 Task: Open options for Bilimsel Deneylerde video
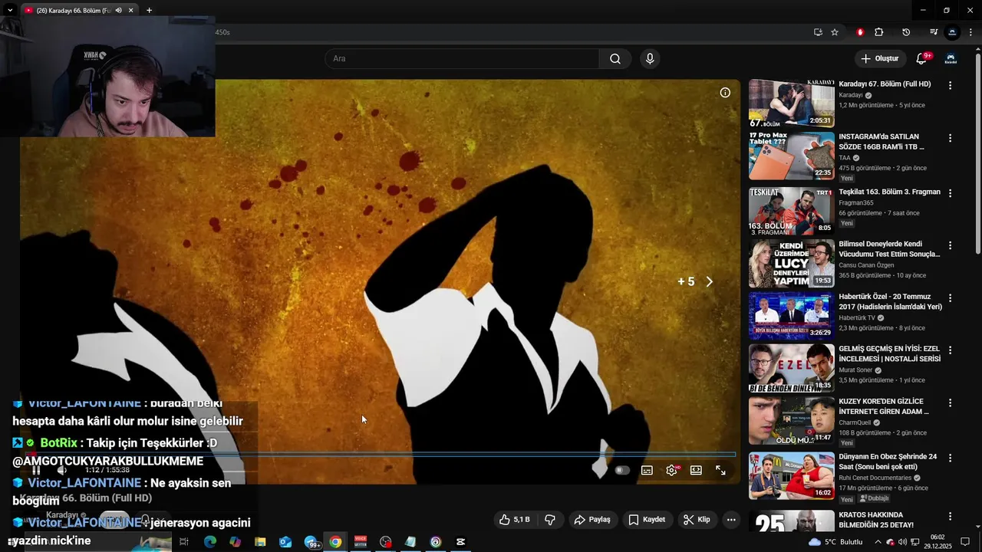(950, 245)
